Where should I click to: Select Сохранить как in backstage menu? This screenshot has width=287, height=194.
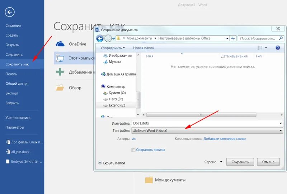pyautogui.click(x=22, y=64)
